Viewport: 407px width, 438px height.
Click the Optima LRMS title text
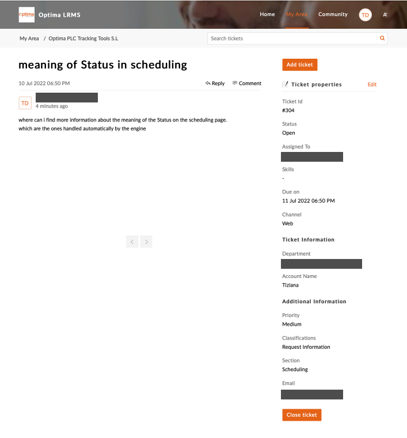59,15
